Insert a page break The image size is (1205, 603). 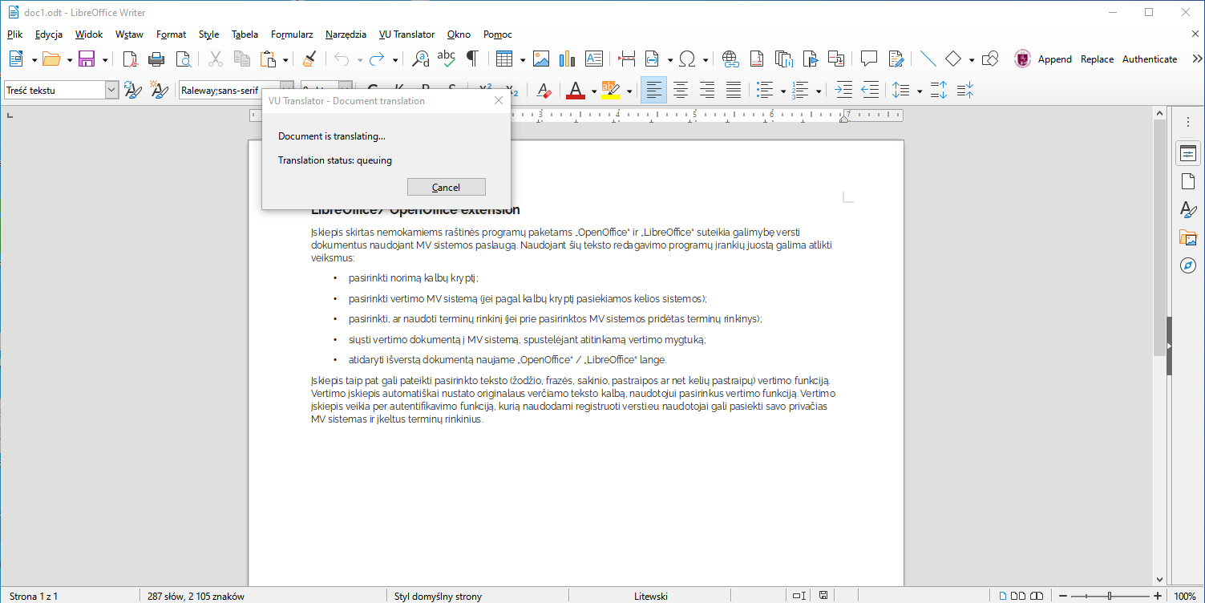point(627,59)
